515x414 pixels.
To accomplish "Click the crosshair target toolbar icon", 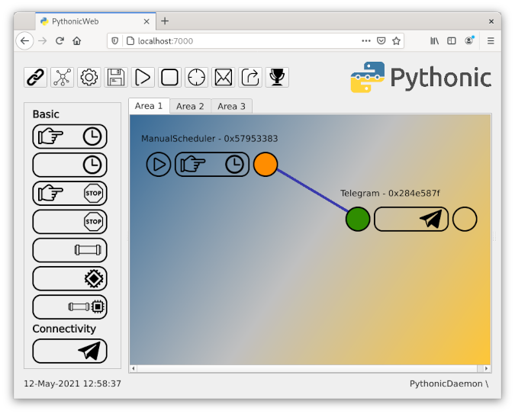I will 197,77.
